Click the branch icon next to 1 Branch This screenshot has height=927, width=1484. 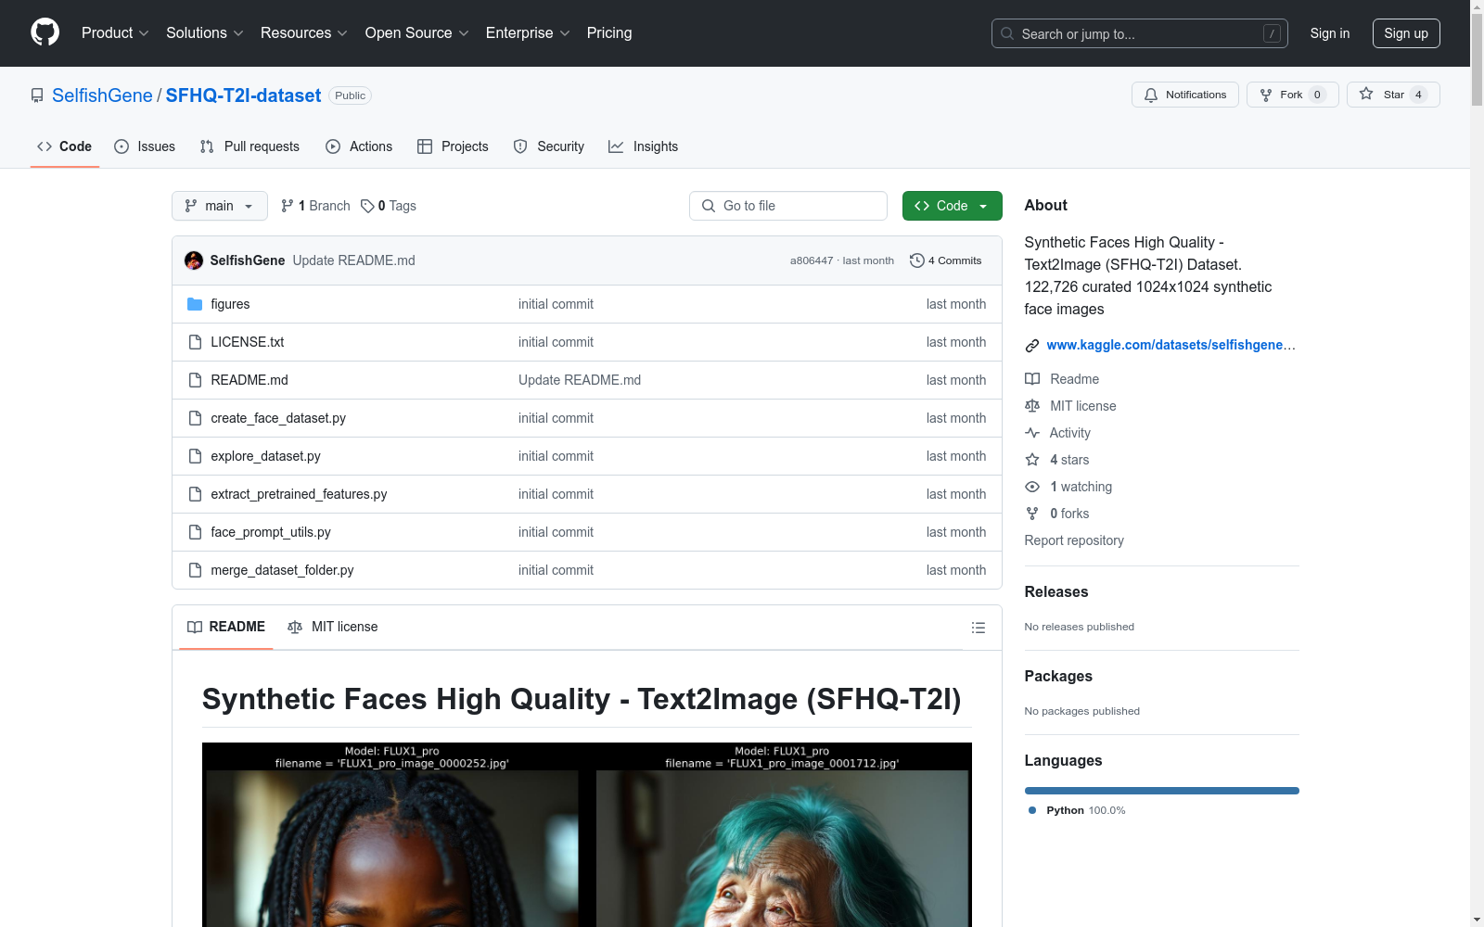(288, 206)
